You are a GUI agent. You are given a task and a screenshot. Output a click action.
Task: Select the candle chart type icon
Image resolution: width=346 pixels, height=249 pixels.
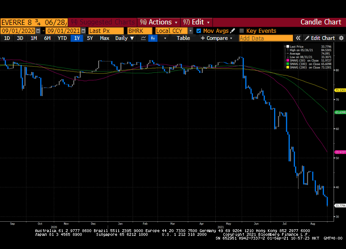pos(153,38)
